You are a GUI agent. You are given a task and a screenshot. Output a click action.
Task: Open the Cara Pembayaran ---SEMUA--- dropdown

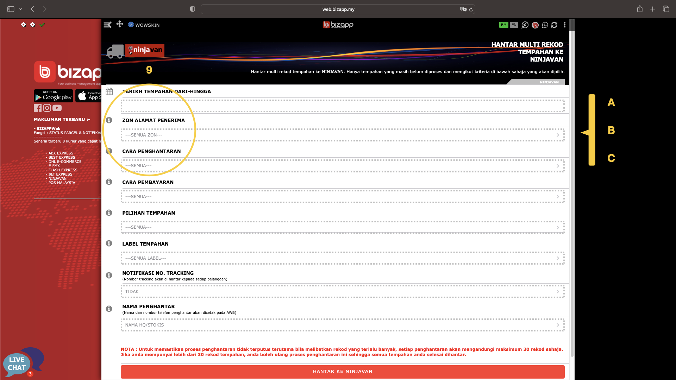(x=343, y=197)
